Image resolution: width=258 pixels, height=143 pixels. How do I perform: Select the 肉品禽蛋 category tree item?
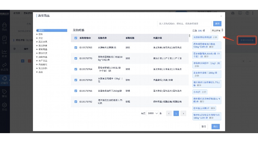click(x=43, y=64)
